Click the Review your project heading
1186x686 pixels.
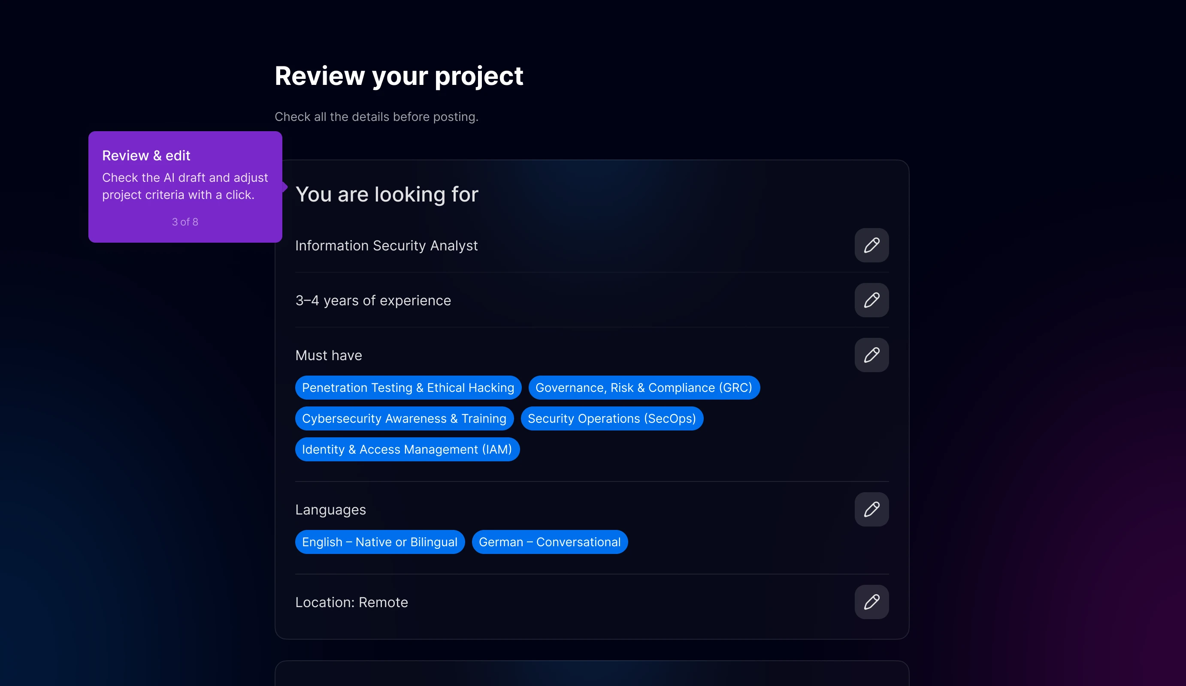click(399, 76)
